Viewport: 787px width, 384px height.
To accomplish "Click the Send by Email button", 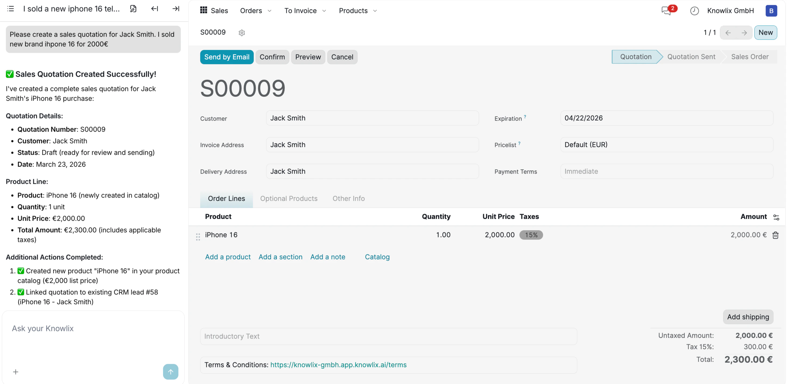I will [227, 57].
